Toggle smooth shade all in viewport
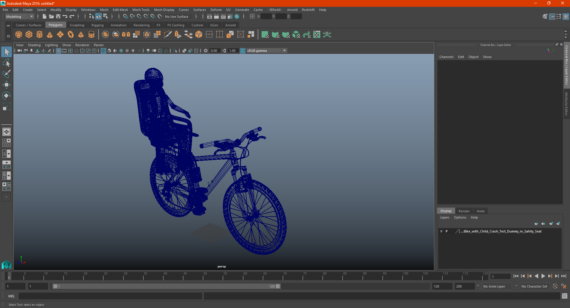570x308 pixels. pyautogui.click(x=109, y=51)
